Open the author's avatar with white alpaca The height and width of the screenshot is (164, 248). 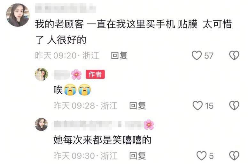[x=42, y=75]
